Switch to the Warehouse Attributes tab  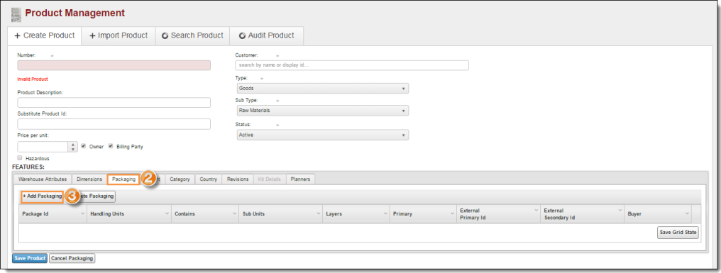point(43,179)
